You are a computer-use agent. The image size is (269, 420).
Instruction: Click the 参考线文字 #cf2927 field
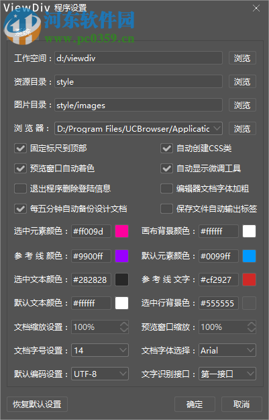pyautogui.click(x=219, y=280)
